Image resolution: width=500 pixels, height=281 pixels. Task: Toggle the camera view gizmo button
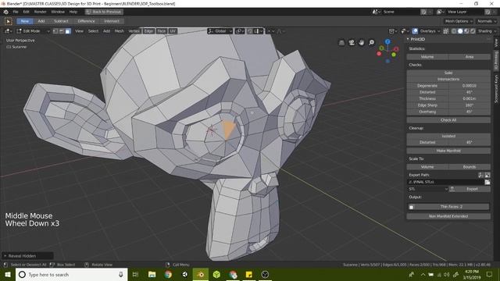[x=352, y=43]
